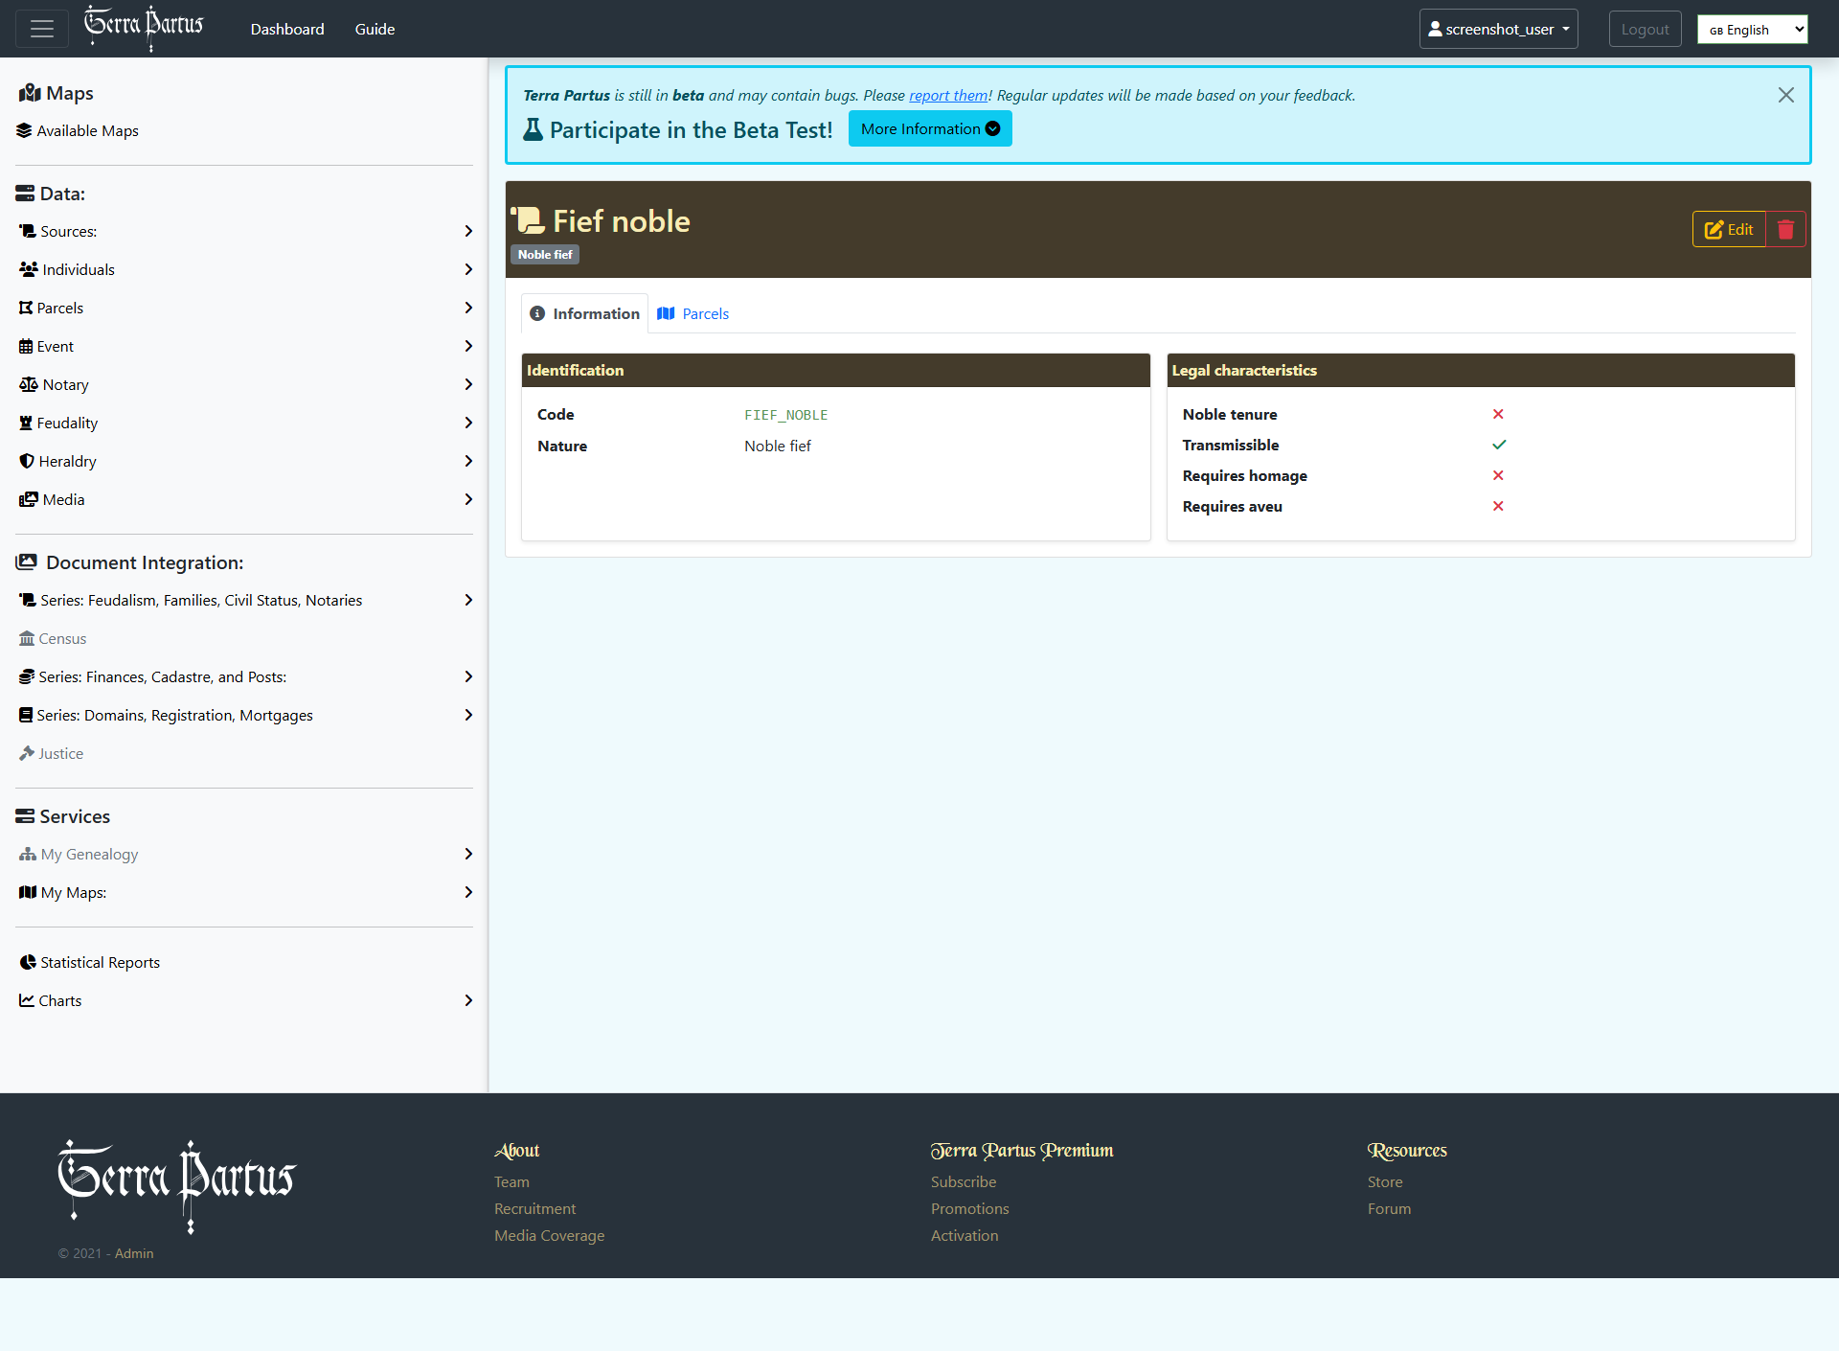The width and height of the screenshot is (1839, 1351).
Task: Click the Edit button
Action: 1729,230
